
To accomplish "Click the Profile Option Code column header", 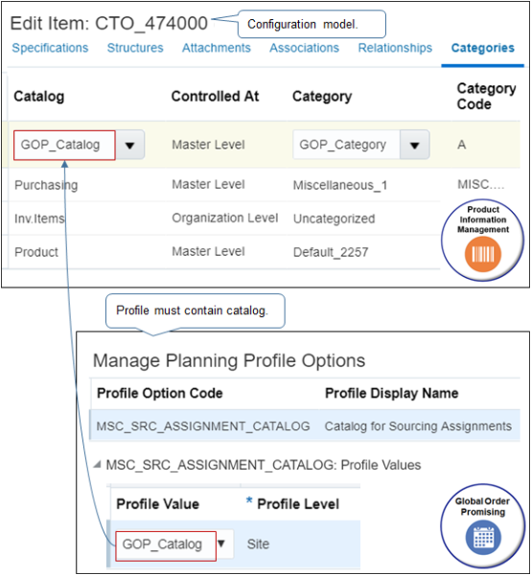I will [x=160, y=393].
